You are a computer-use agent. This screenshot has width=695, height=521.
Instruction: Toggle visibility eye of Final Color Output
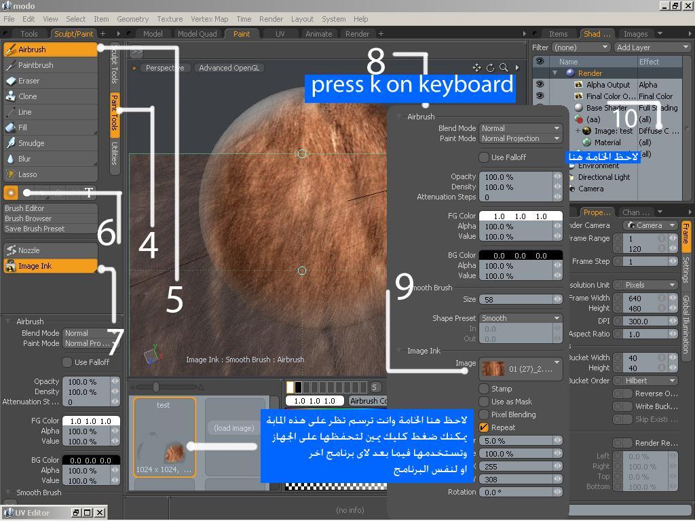[x=540, y=96]
